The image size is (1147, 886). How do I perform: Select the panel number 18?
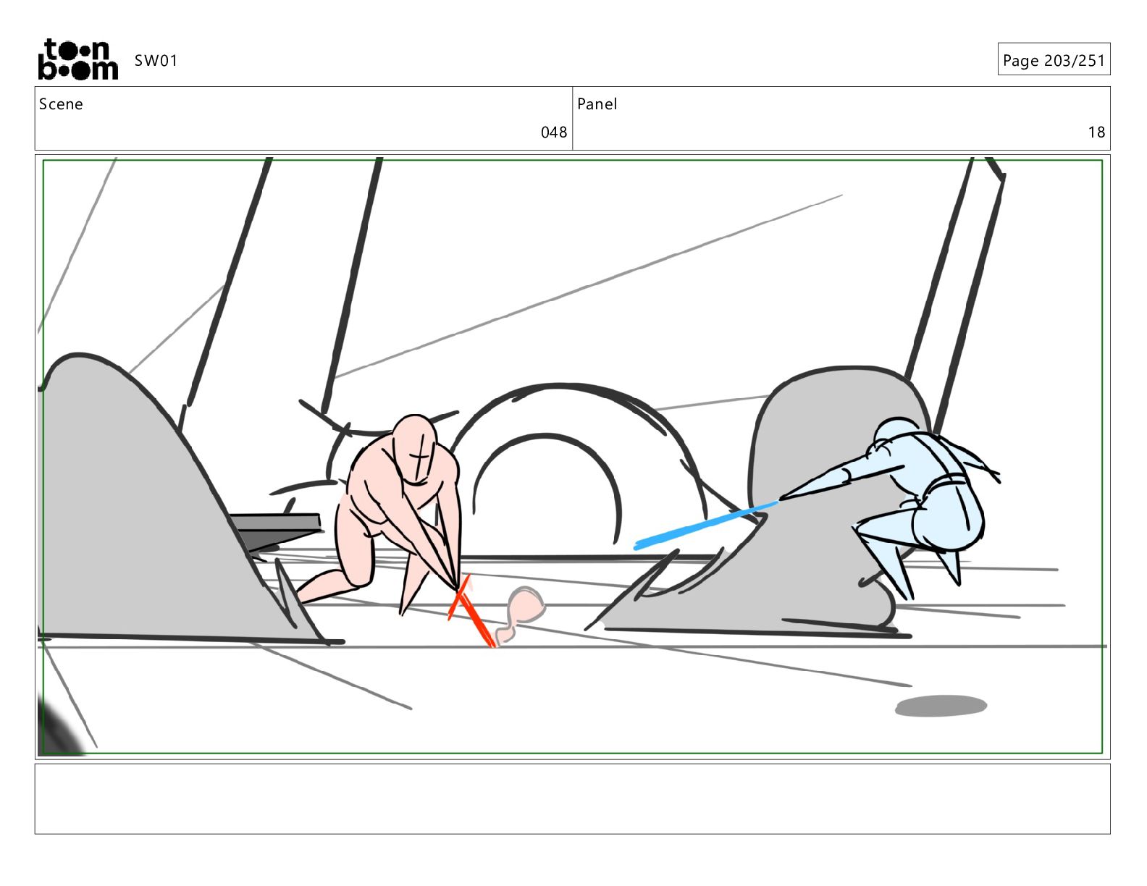click(x=1096, y=132)
